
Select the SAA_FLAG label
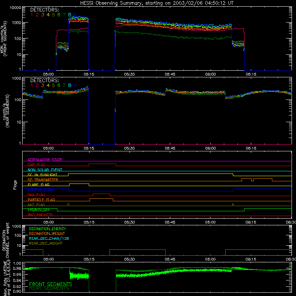36,195
